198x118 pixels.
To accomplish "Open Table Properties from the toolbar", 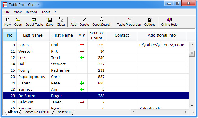I will point(129,20).
